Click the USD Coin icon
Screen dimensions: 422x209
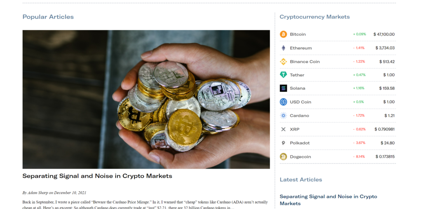tap(284, 102)
